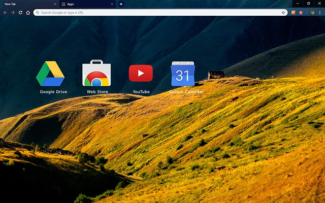Switch to the Apps tab
Viewport: 325px width, 203px height.
pos(87,4)
